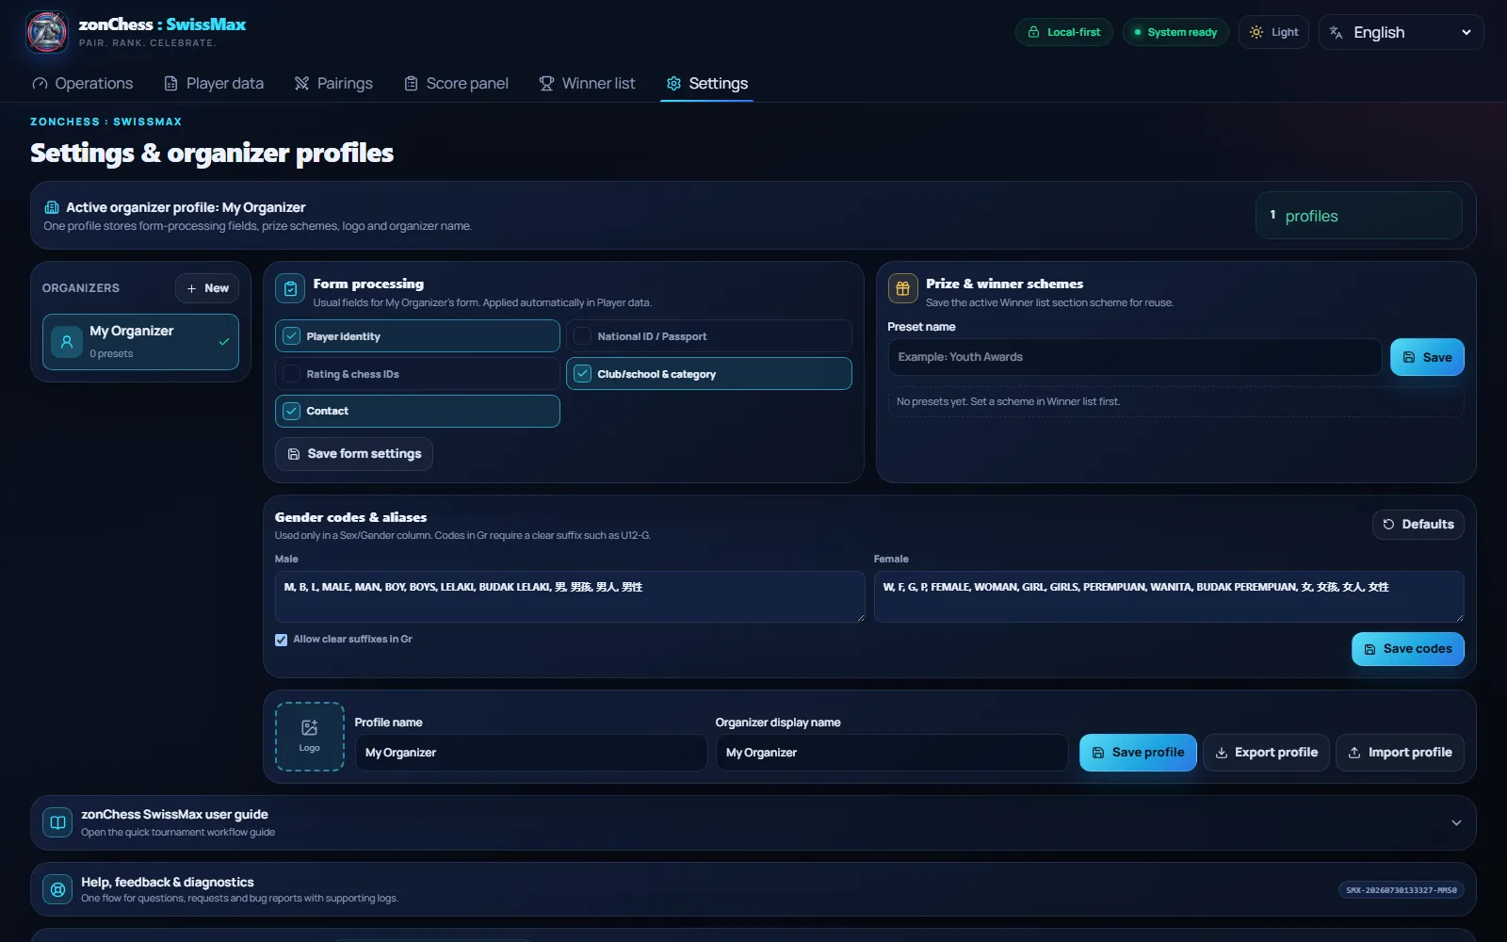Select the Settings tab

(x=706, y=84)
